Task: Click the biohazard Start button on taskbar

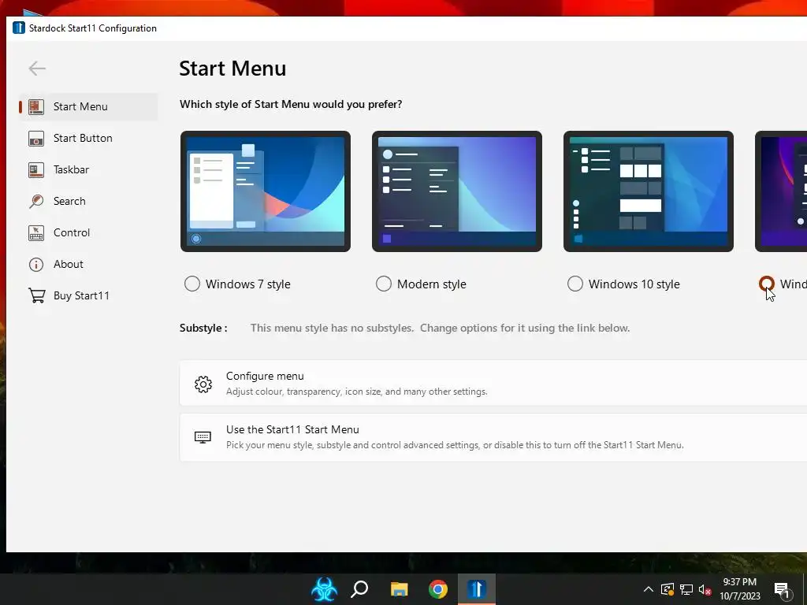Action: pos(324,589)
